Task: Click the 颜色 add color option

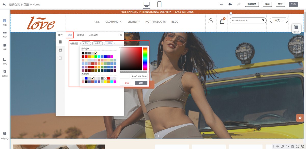Action: (109, 43)
